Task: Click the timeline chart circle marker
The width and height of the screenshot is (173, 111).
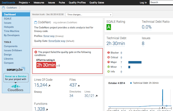Action: [x=167, y=106]
